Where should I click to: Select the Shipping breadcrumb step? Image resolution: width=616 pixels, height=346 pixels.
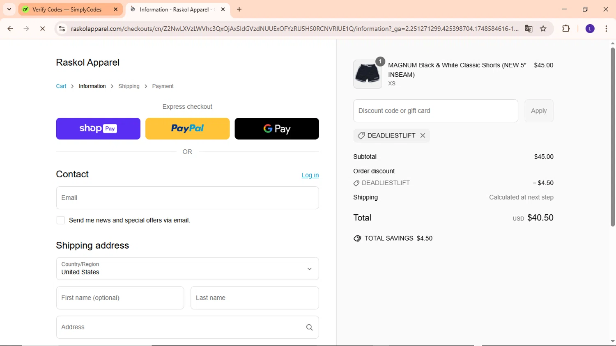coord(129,86)
